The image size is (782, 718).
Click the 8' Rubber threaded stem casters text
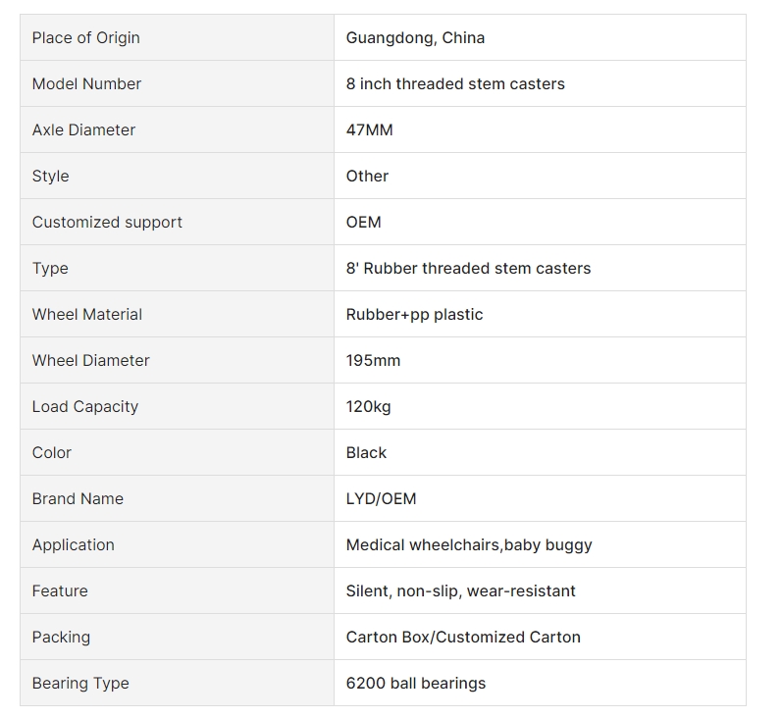pyautogui.click(x=468, y=268)
